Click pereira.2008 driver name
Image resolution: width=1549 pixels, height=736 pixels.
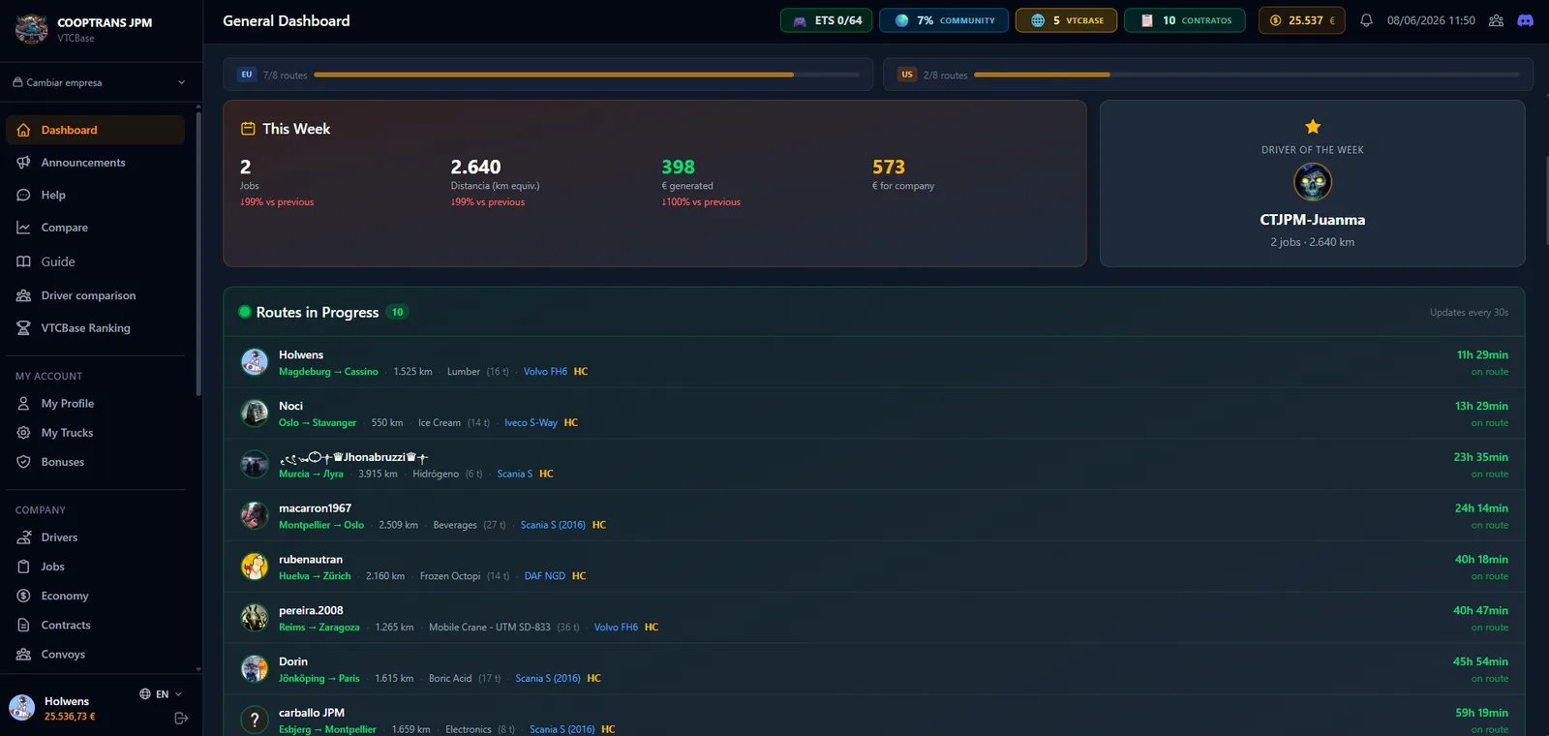(x=311, y=611)
